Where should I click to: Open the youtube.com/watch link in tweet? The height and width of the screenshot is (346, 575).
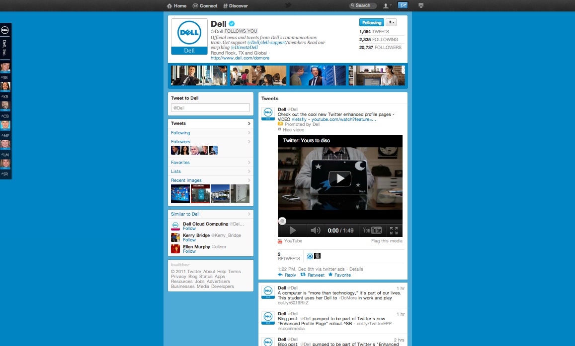point(343,119)
